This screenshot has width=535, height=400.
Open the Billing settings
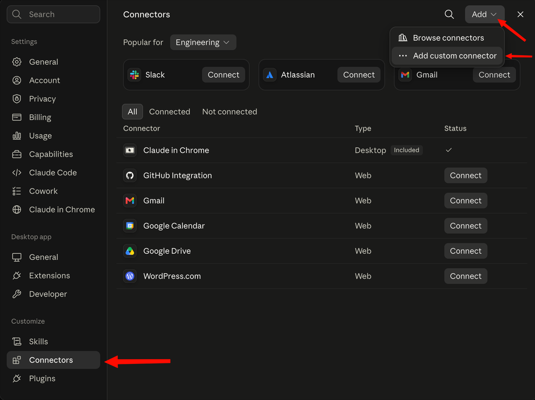tap(54, 117)
